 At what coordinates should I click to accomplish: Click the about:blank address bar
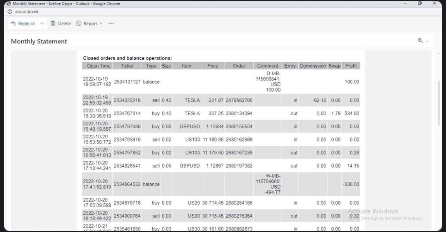click(x=27, y=12)
